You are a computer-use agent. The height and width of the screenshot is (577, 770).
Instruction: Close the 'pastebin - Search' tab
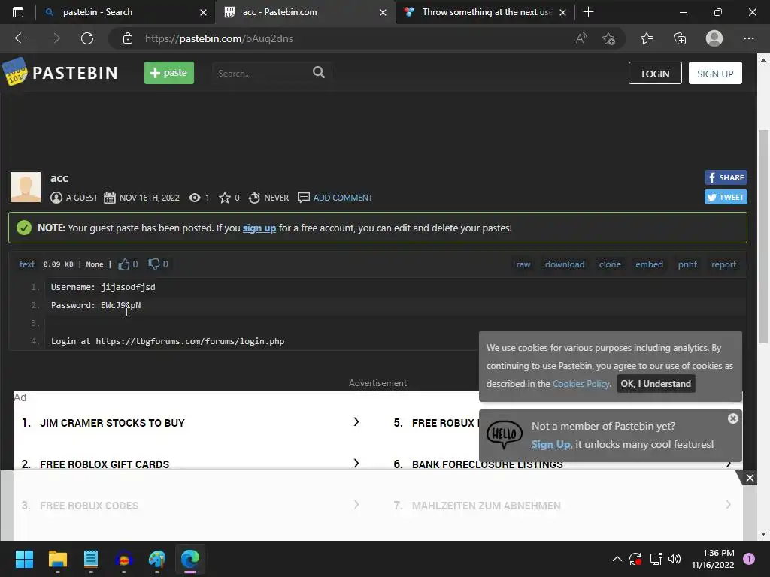coord(203,12)
